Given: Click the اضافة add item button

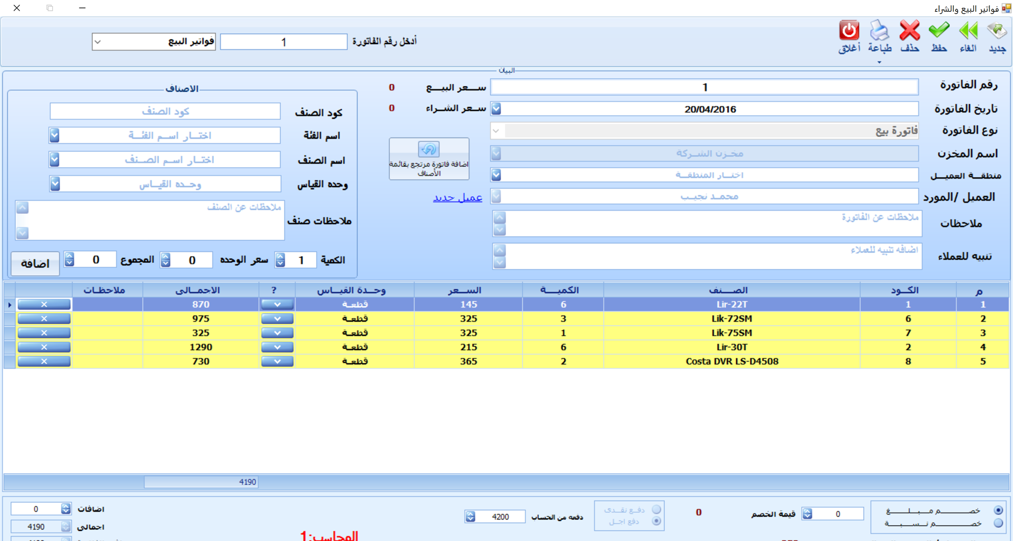Looking at the screenshot, I should coord(35,263).
